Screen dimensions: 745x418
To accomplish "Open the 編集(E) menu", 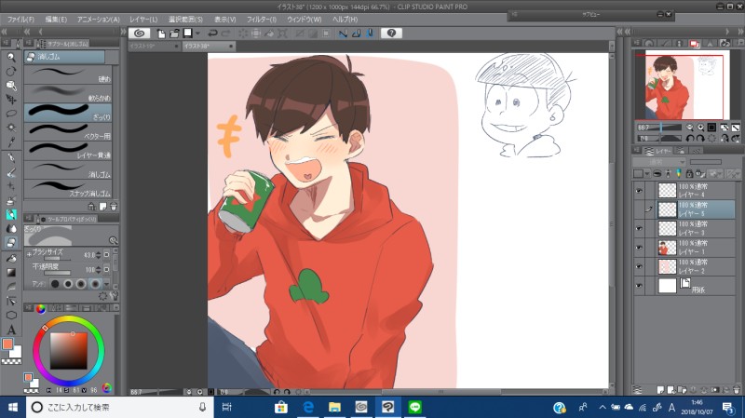I will pos(56,20).
